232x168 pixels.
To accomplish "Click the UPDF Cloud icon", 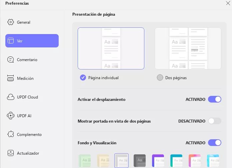I will coord(11,97).
